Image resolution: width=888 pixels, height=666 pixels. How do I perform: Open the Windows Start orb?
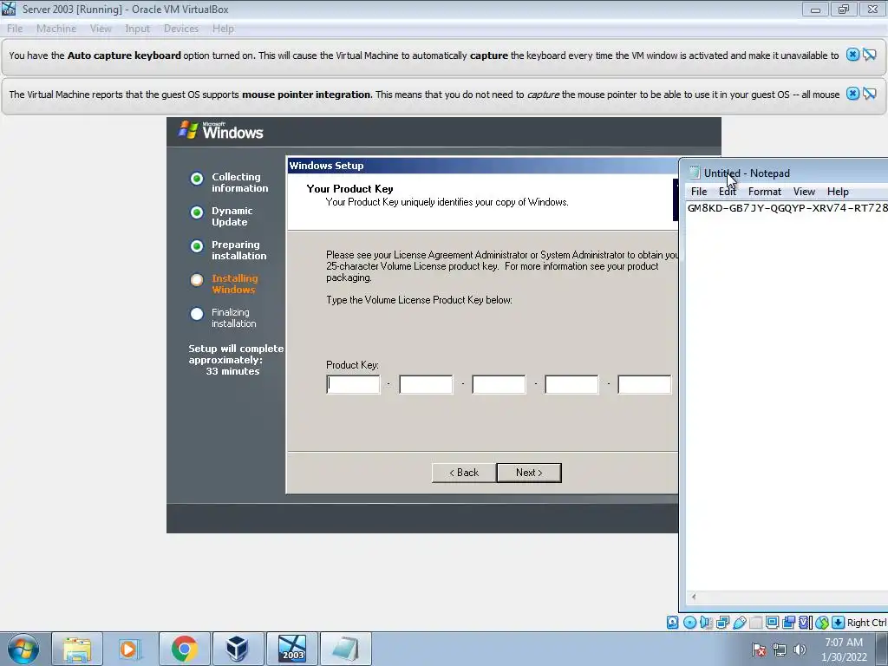tap(23, 649)
